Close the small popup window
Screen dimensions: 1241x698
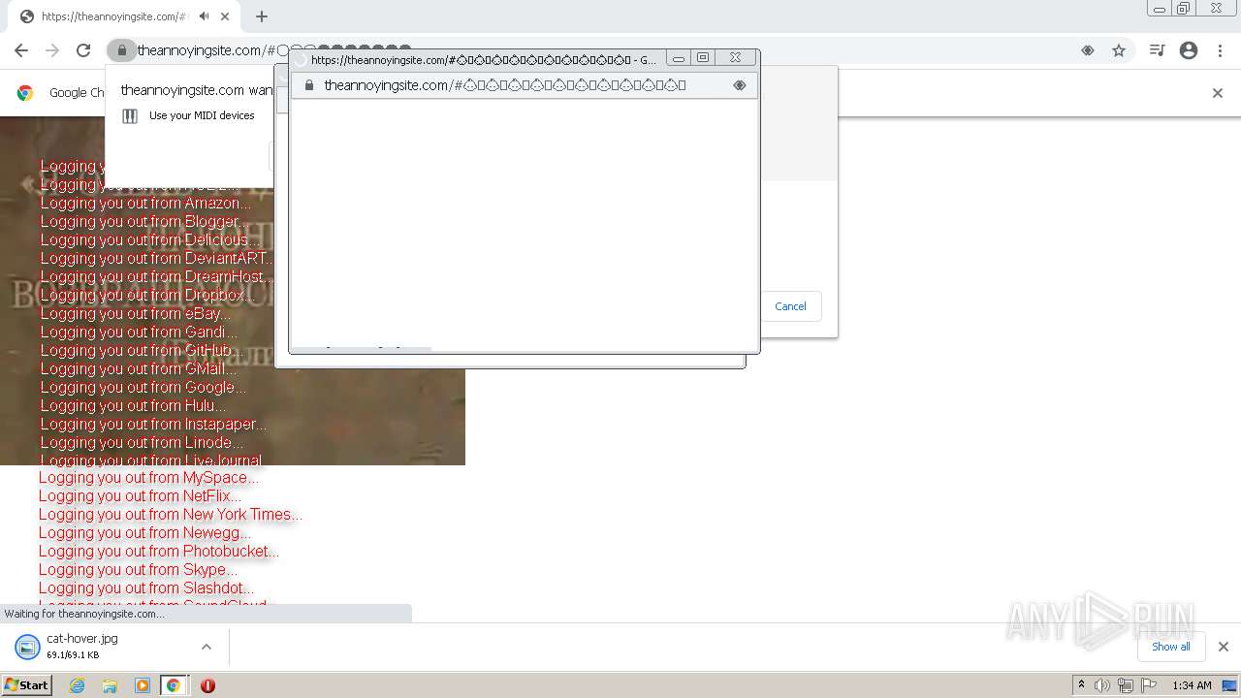[736, 58]
